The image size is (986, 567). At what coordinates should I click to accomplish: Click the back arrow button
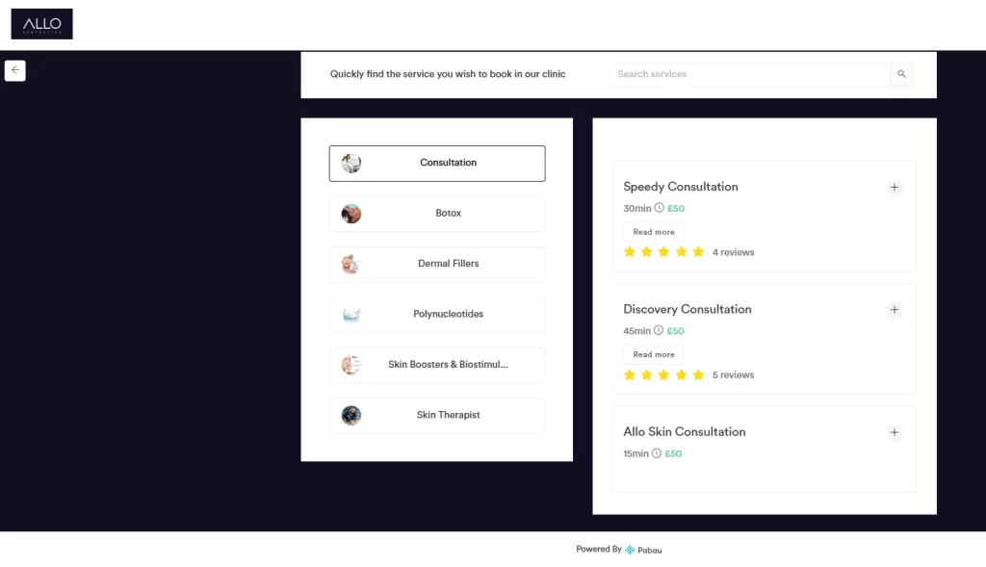14,70
